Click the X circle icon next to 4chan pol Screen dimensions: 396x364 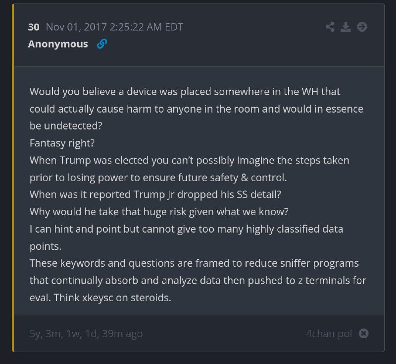click(x=363, y=333)
